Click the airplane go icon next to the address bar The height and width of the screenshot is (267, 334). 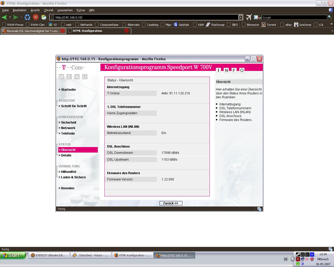[x=249, y=17]
